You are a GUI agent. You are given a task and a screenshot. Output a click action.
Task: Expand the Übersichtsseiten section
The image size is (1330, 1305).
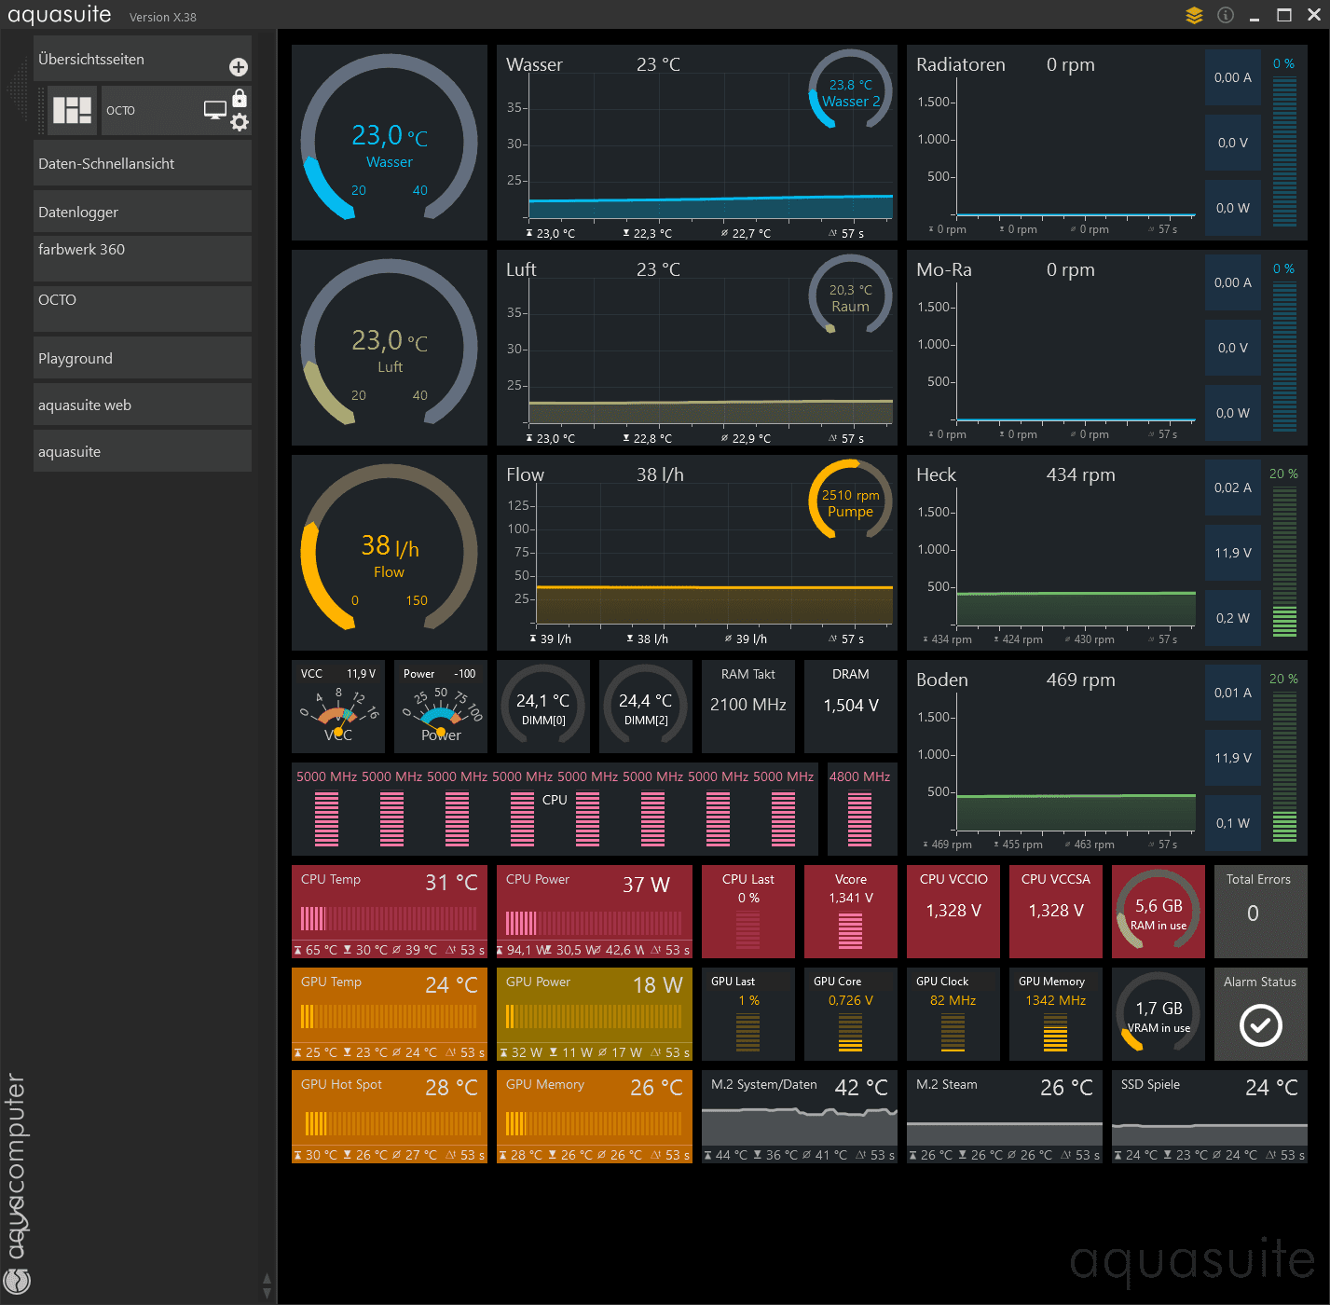(143, 59)
